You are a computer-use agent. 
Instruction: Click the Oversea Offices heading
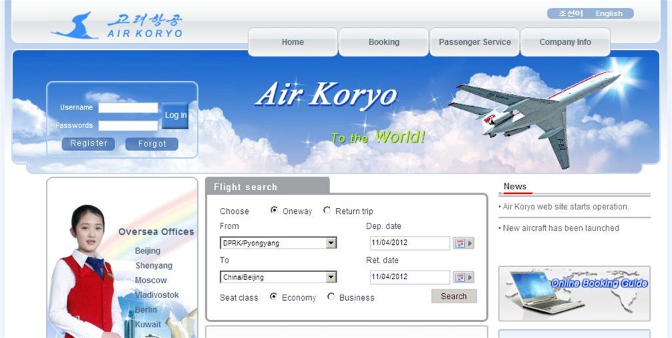(156, 232)
